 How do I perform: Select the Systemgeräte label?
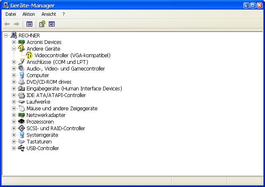[x=42, y=135]
